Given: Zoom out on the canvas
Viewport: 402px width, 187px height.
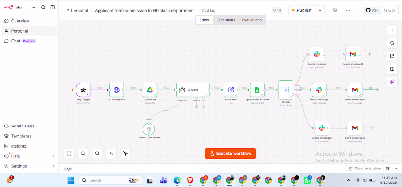Looking at the screenshot, I should coord(97,153).
